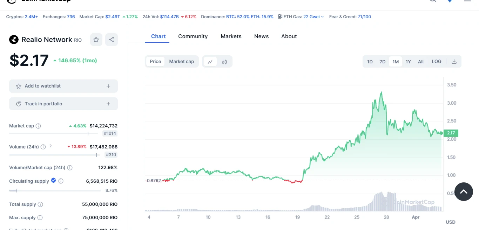
Task: Click volume value $17,482,088
Action: 103,147
